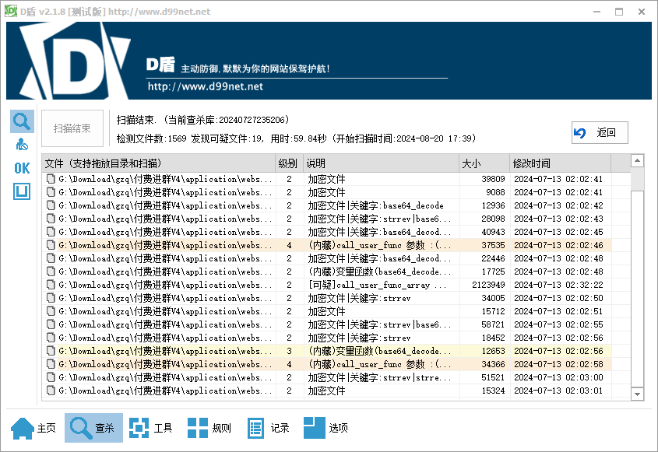Click the file icon of row sized 2123949
This screenshot has width=658, height=452.
pos(51,285)
